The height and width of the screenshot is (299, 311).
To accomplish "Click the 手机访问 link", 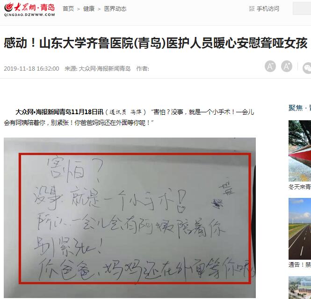I will 268,9.
